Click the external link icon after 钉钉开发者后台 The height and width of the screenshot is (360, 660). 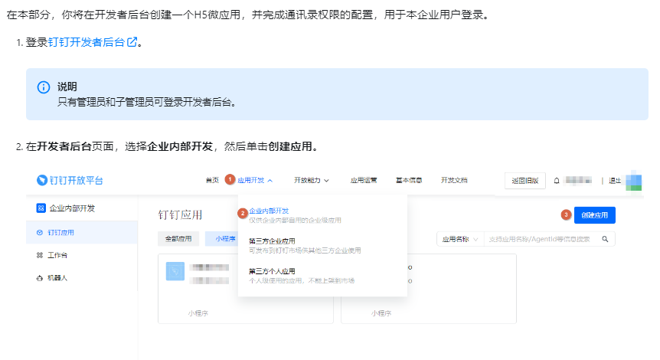132,41
